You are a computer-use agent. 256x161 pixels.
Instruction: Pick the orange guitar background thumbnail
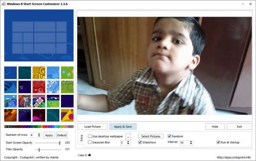coord(10,115)
